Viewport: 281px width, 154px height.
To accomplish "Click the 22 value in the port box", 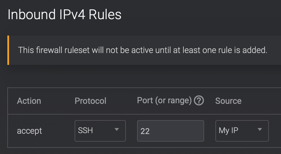I will point(145,131).
